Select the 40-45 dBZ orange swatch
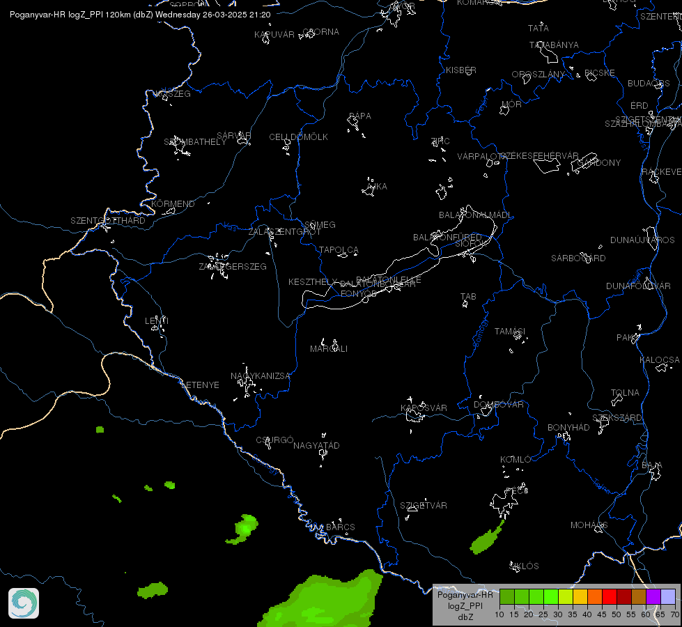 click(595, 596)
